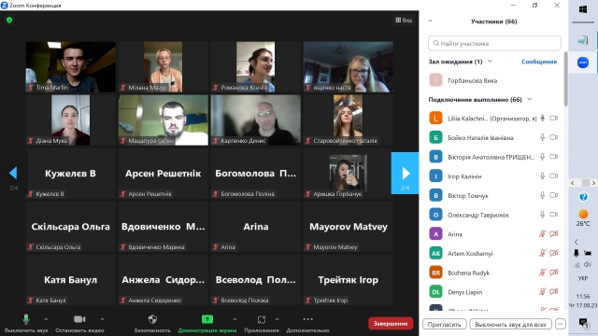Viewport: 598px width, 336px height.
Task: Open participants panel more options ellipsis
Action: [560, 324]
